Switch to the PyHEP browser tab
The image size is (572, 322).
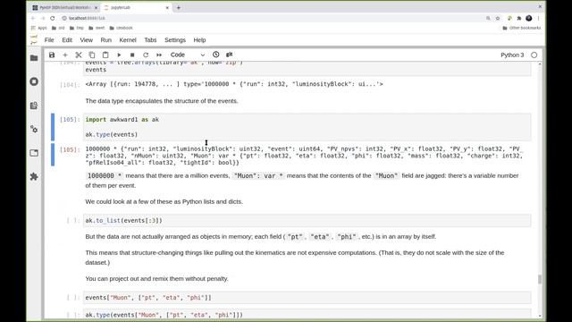[x=64, y=8]
